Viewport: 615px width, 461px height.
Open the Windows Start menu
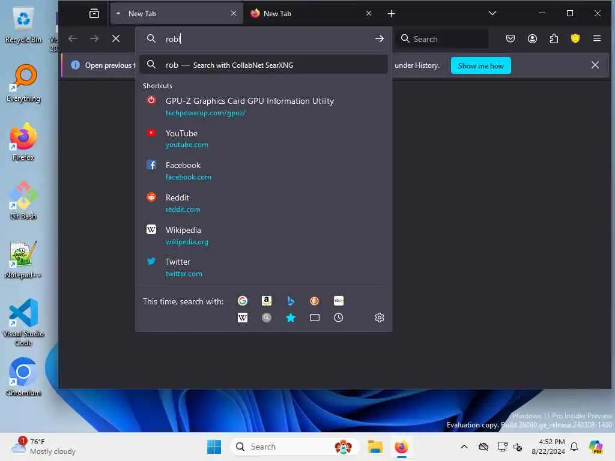(214, 447)
